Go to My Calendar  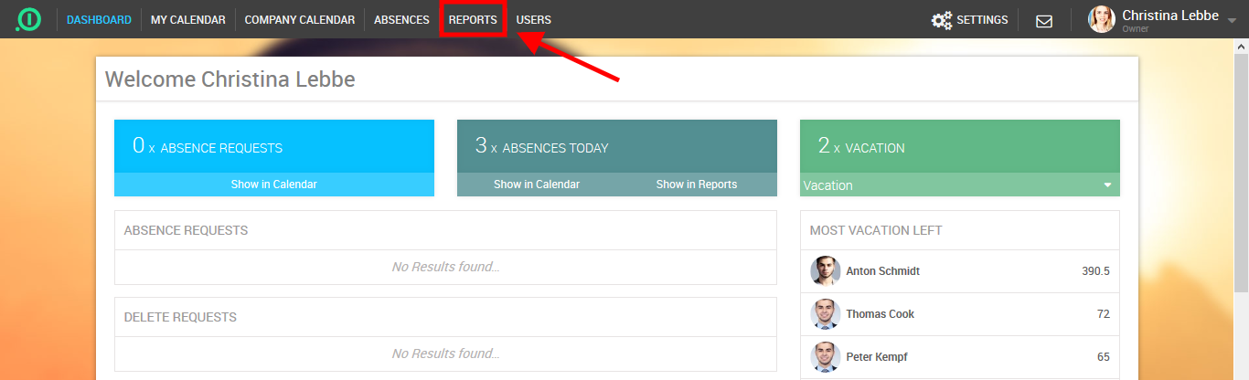click(187, 20)
